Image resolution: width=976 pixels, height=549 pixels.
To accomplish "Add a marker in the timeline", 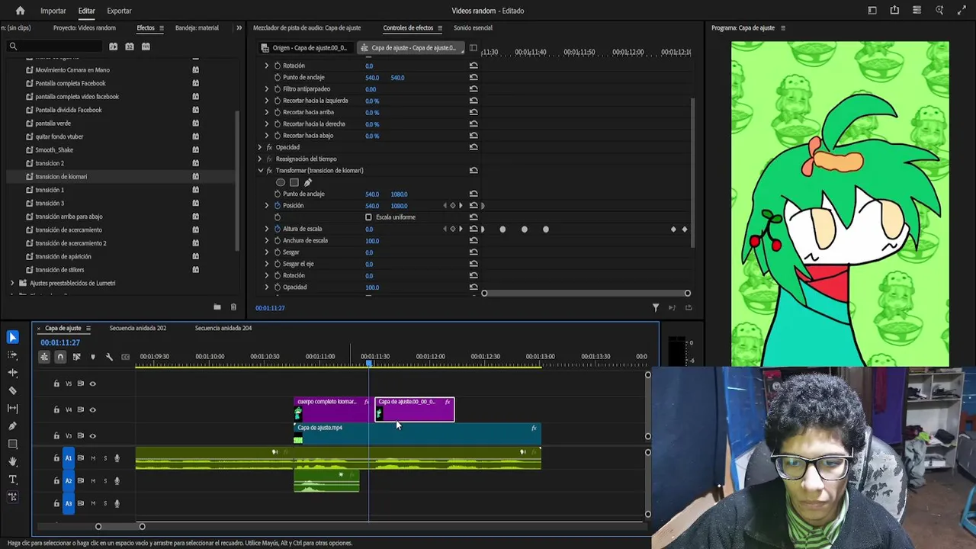I will 93,357.
